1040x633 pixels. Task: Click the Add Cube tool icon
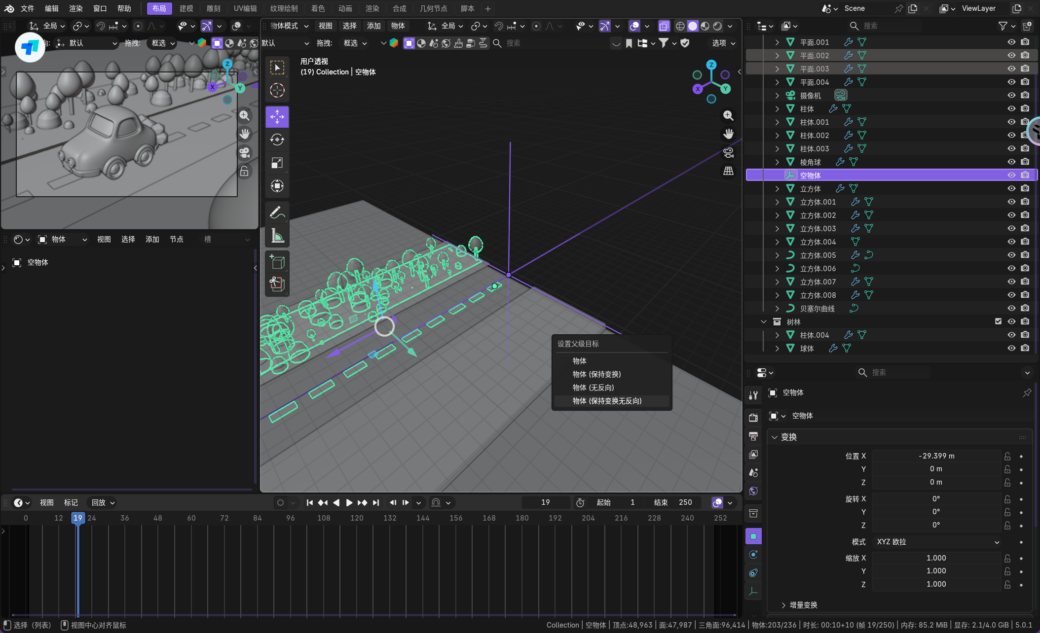[277, 262]
